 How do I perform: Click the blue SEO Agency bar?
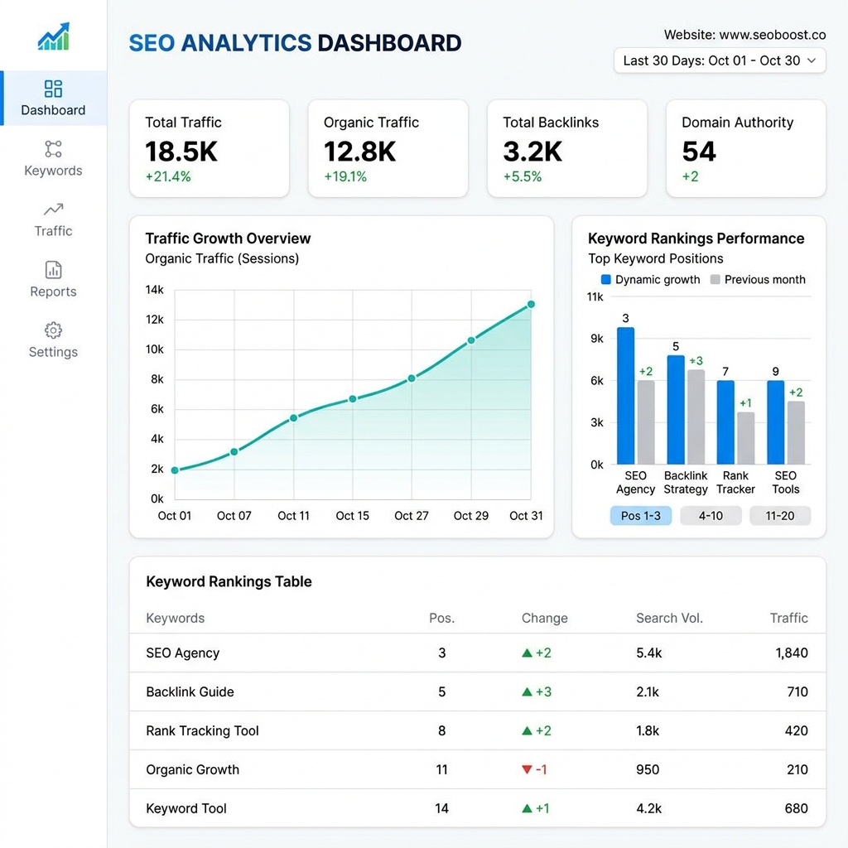626,396
